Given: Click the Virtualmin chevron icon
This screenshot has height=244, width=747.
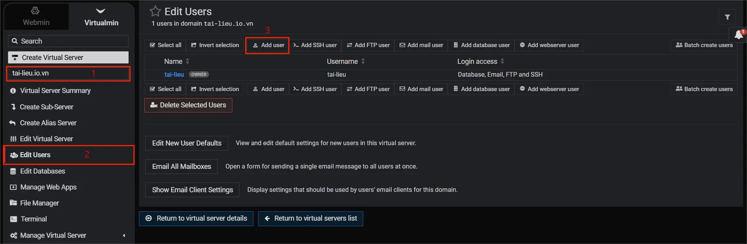Looking at the screenshot, I should coord(100,11).
